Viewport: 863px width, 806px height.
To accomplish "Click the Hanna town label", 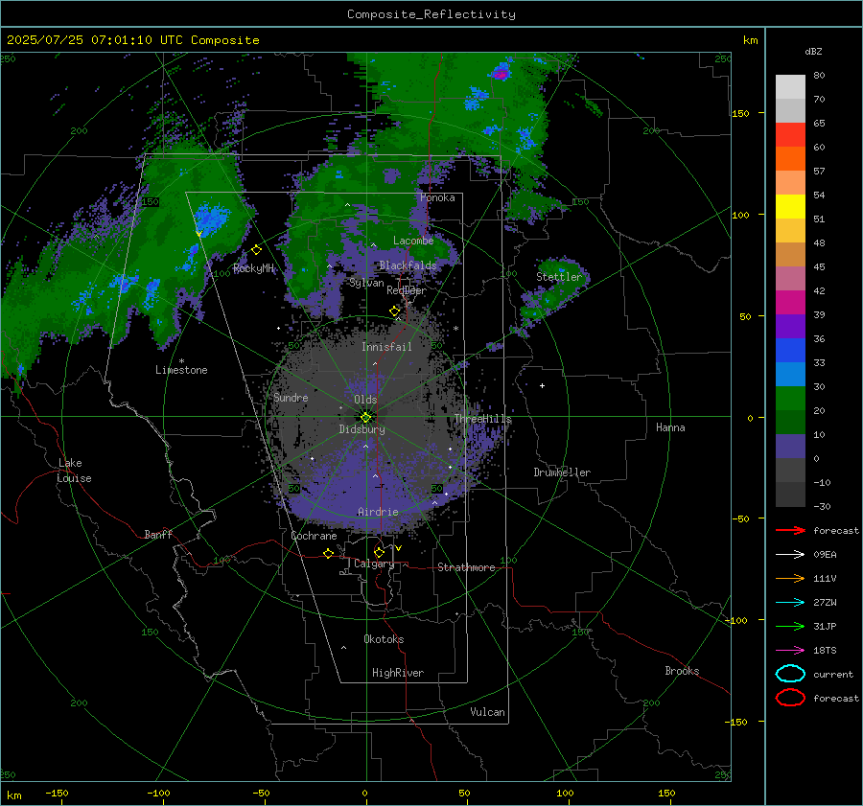I will [670, 427].
